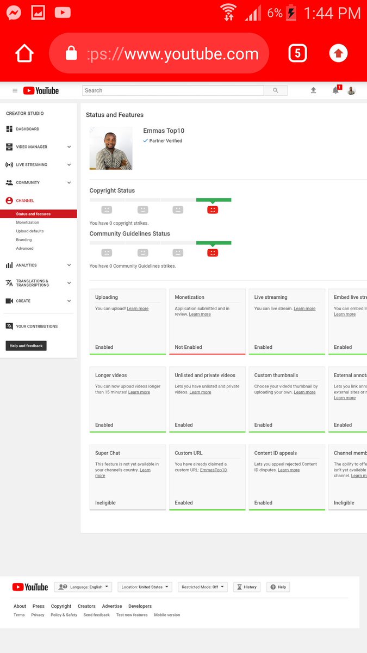
Task: Open the Language: English dropdown
Action: (83, 587)
